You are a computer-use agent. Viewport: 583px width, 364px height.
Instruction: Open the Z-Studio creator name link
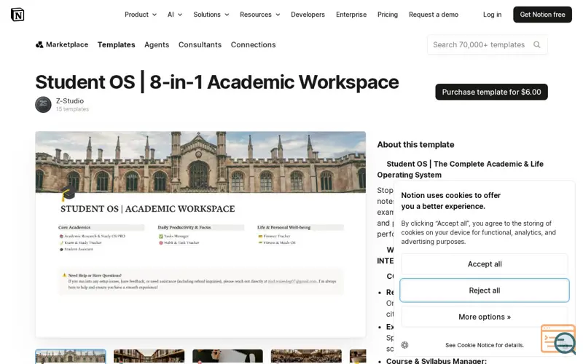pyautogui.click(x=70, y=101)
